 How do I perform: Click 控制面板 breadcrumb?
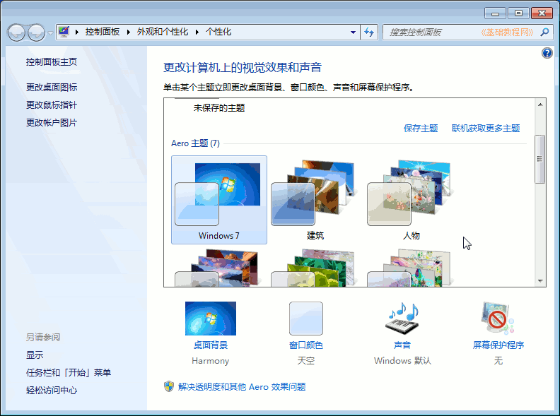click(x=102, y=32)
